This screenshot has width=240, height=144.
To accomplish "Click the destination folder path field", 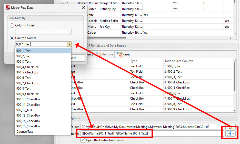I will [x=152, y=127].
